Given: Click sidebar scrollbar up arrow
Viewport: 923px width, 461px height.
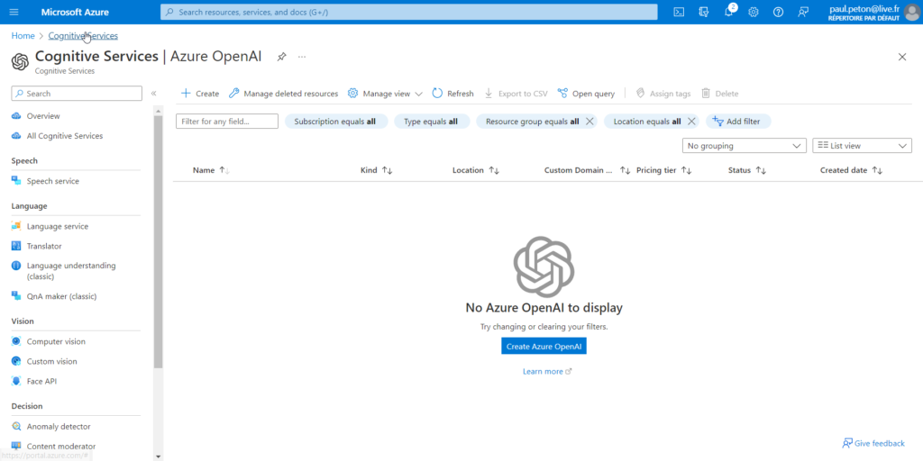Looking at the screenshot, I should (x=158, y=111).
